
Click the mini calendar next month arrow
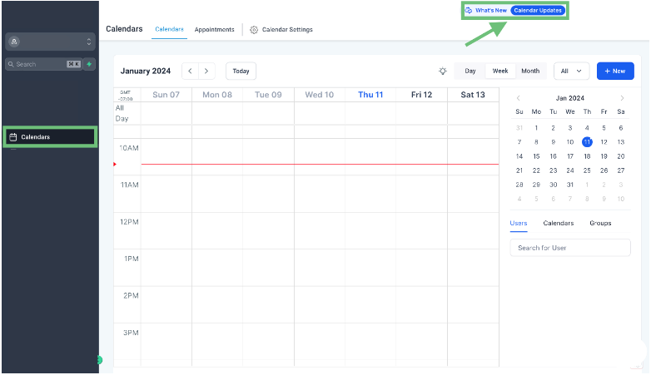[621, 98]
